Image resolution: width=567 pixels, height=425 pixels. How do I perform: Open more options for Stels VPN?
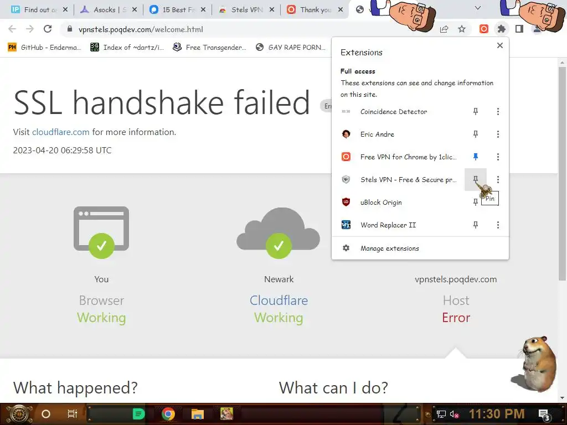click(x=498, y=180)
